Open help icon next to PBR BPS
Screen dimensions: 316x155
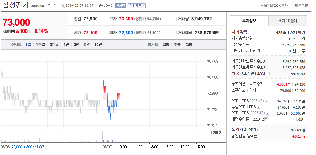(x=268, y=113)
